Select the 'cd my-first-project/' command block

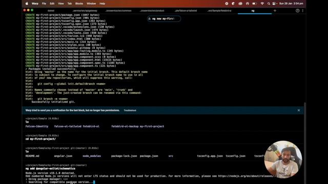(x=163, y=137)
